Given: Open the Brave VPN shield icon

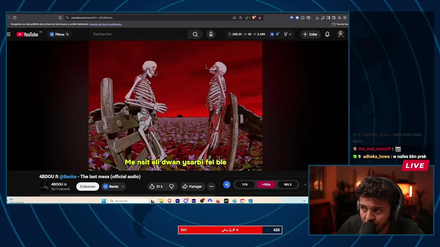Looking at the screenshot, I should (344, 17).
